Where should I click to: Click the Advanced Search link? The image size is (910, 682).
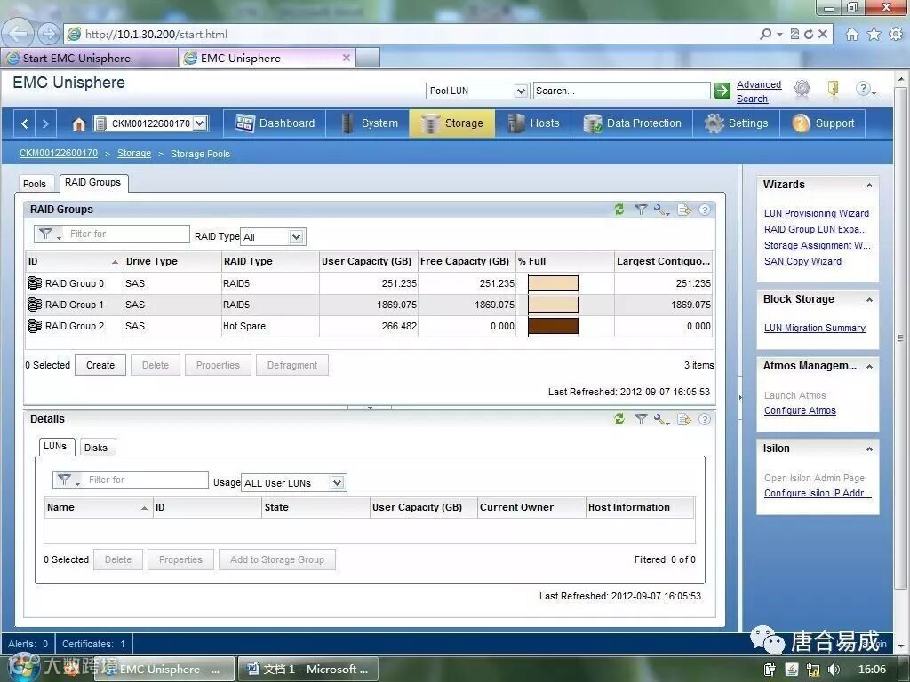[x=759, y=91]
